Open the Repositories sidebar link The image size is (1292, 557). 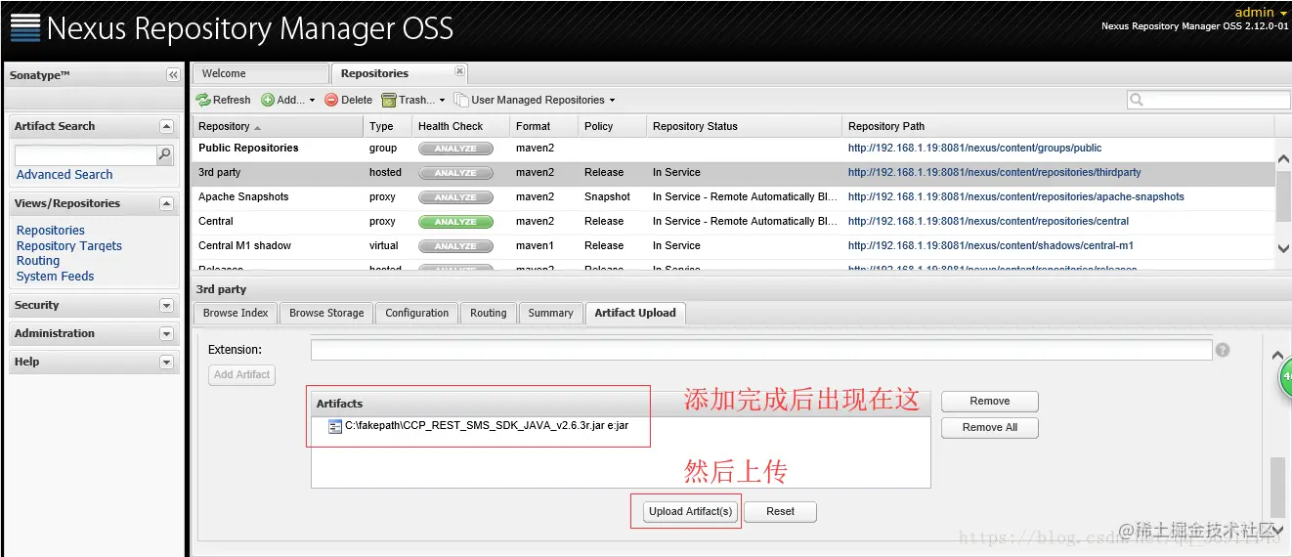51,231
